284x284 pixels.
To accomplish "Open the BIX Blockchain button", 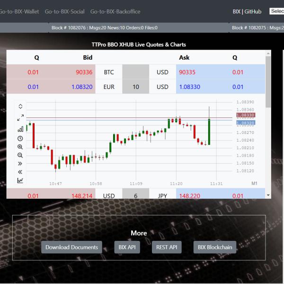I will (x=214, y=247).
